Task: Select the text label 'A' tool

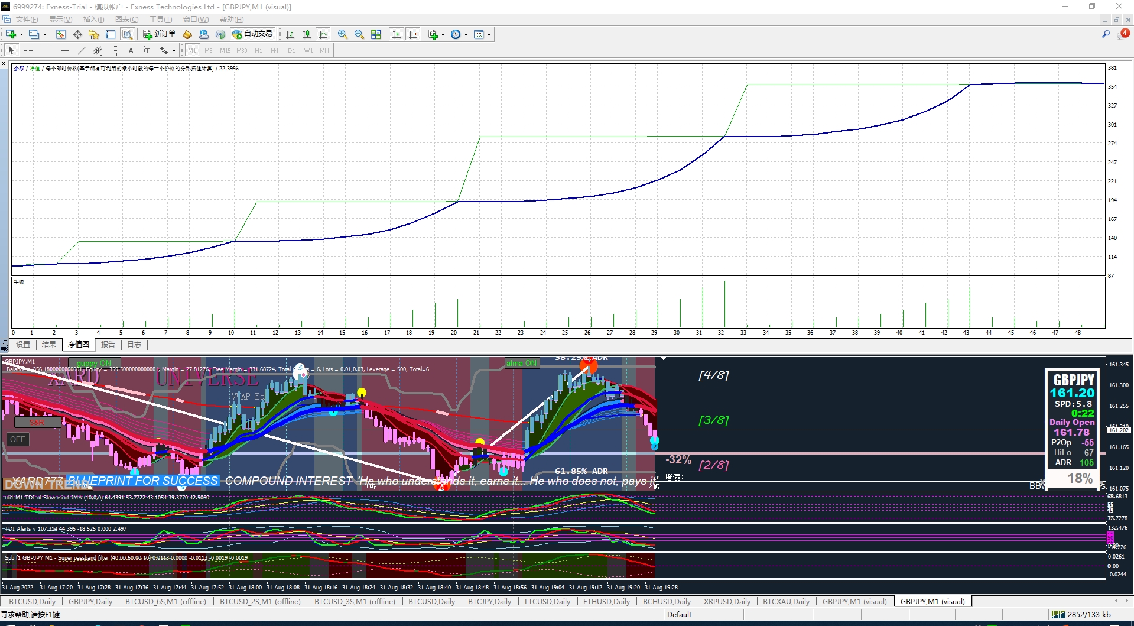Action: 131,51
